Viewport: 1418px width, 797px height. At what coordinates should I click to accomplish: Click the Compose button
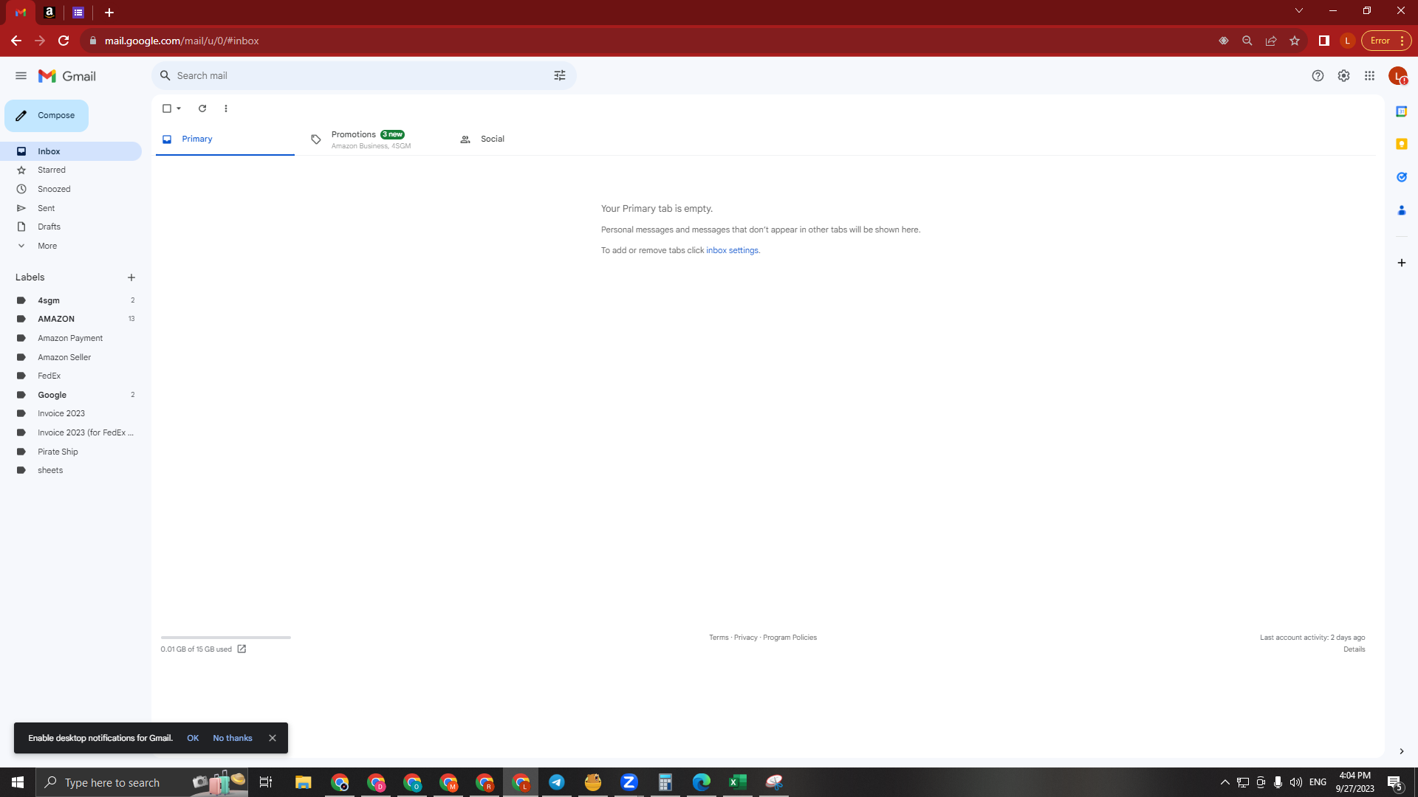tap(47, 116)
